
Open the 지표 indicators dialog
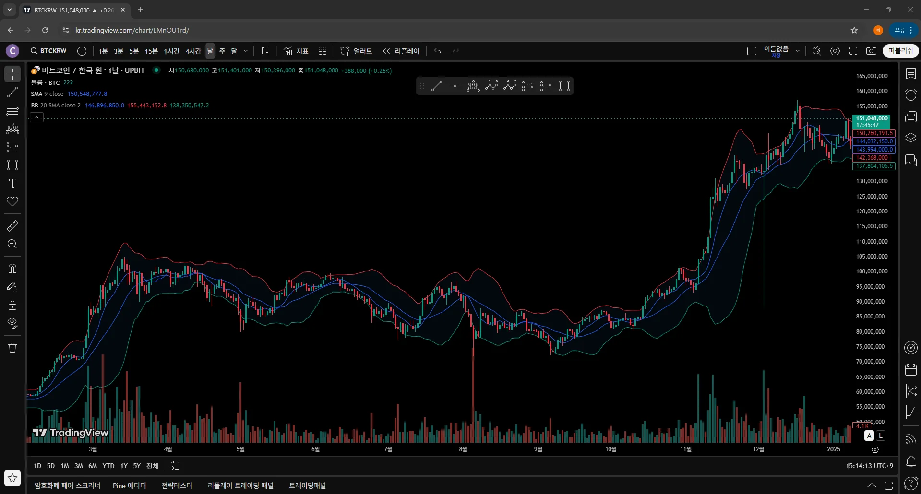296,51
